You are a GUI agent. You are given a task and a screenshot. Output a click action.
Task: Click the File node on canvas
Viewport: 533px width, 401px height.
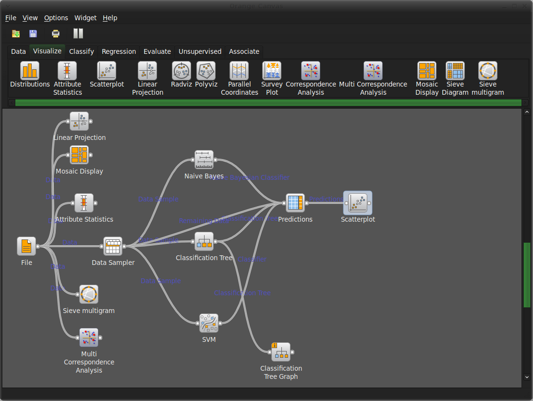[26, 247]
